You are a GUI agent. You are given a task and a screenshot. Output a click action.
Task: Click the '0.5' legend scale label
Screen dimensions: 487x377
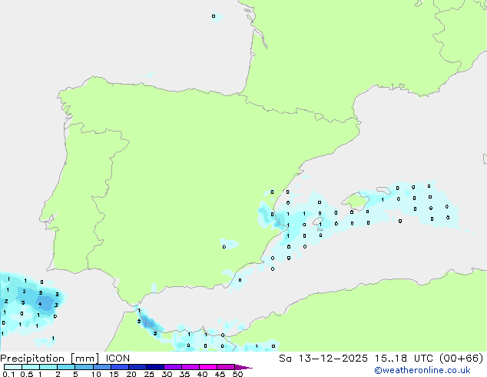27,374
